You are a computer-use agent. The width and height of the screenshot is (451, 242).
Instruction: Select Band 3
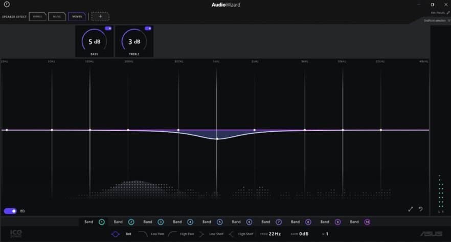[x=153, y=222]
